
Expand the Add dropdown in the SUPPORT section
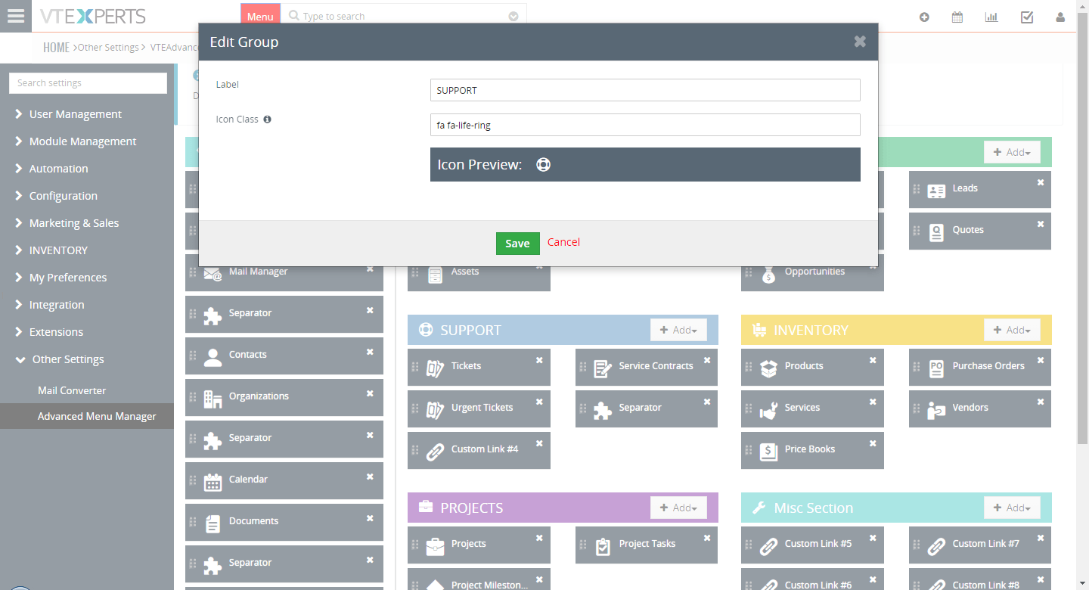coord(678,329)
